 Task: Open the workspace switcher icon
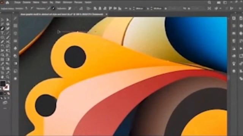(225, 3)
